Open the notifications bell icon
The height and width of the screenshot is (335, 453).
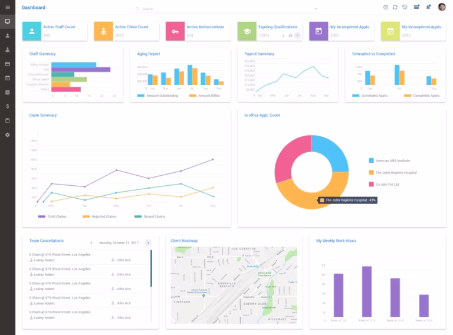coord(428,7)
